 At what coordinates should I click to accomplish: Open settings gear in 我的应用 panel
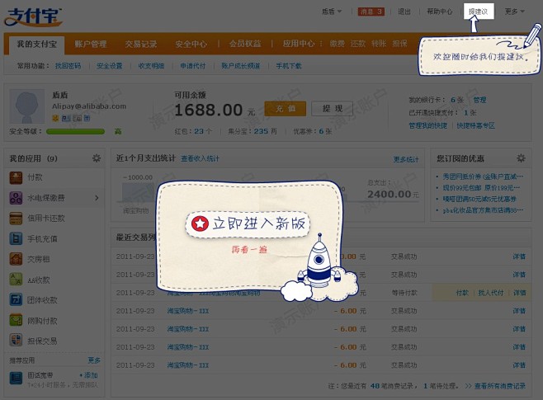pos(96,158)
